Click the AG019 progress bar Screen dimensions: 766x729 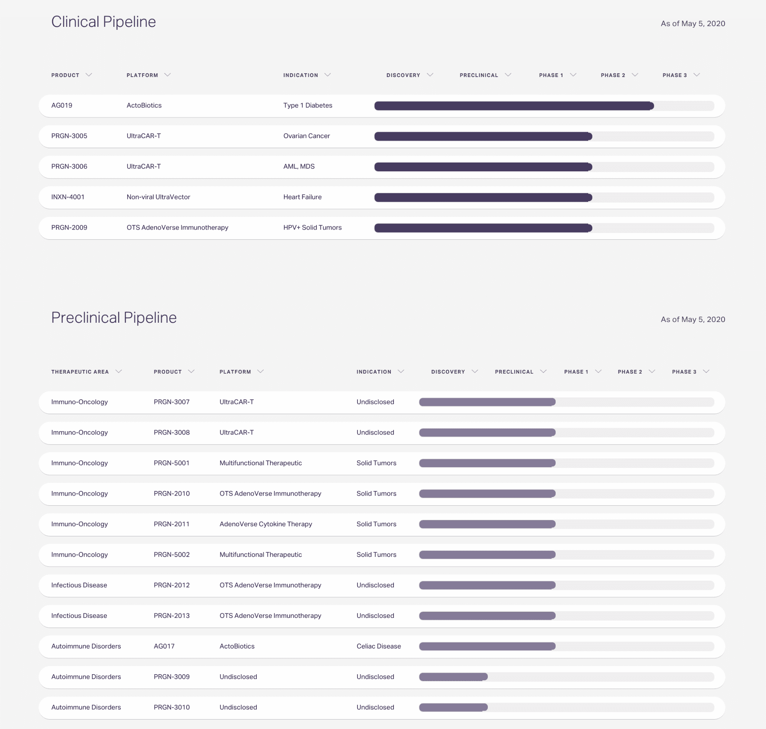point(544,106)
